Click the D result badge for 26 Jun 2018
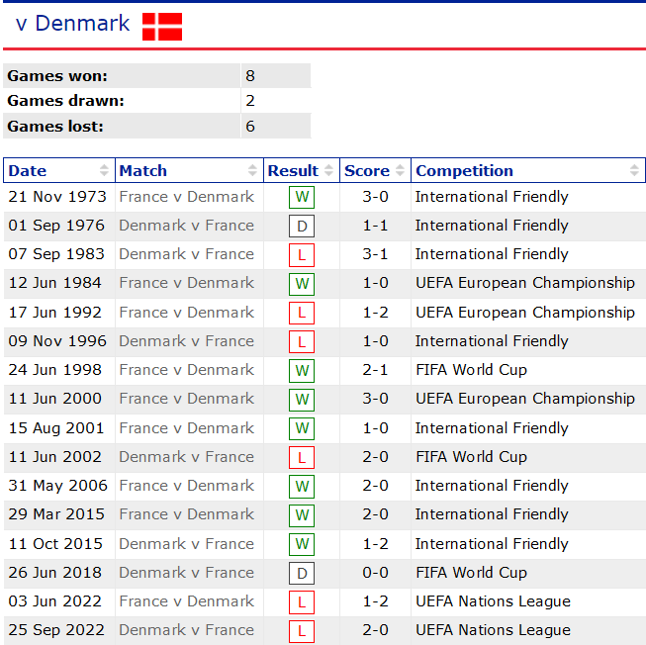 [x=302, y=573]
